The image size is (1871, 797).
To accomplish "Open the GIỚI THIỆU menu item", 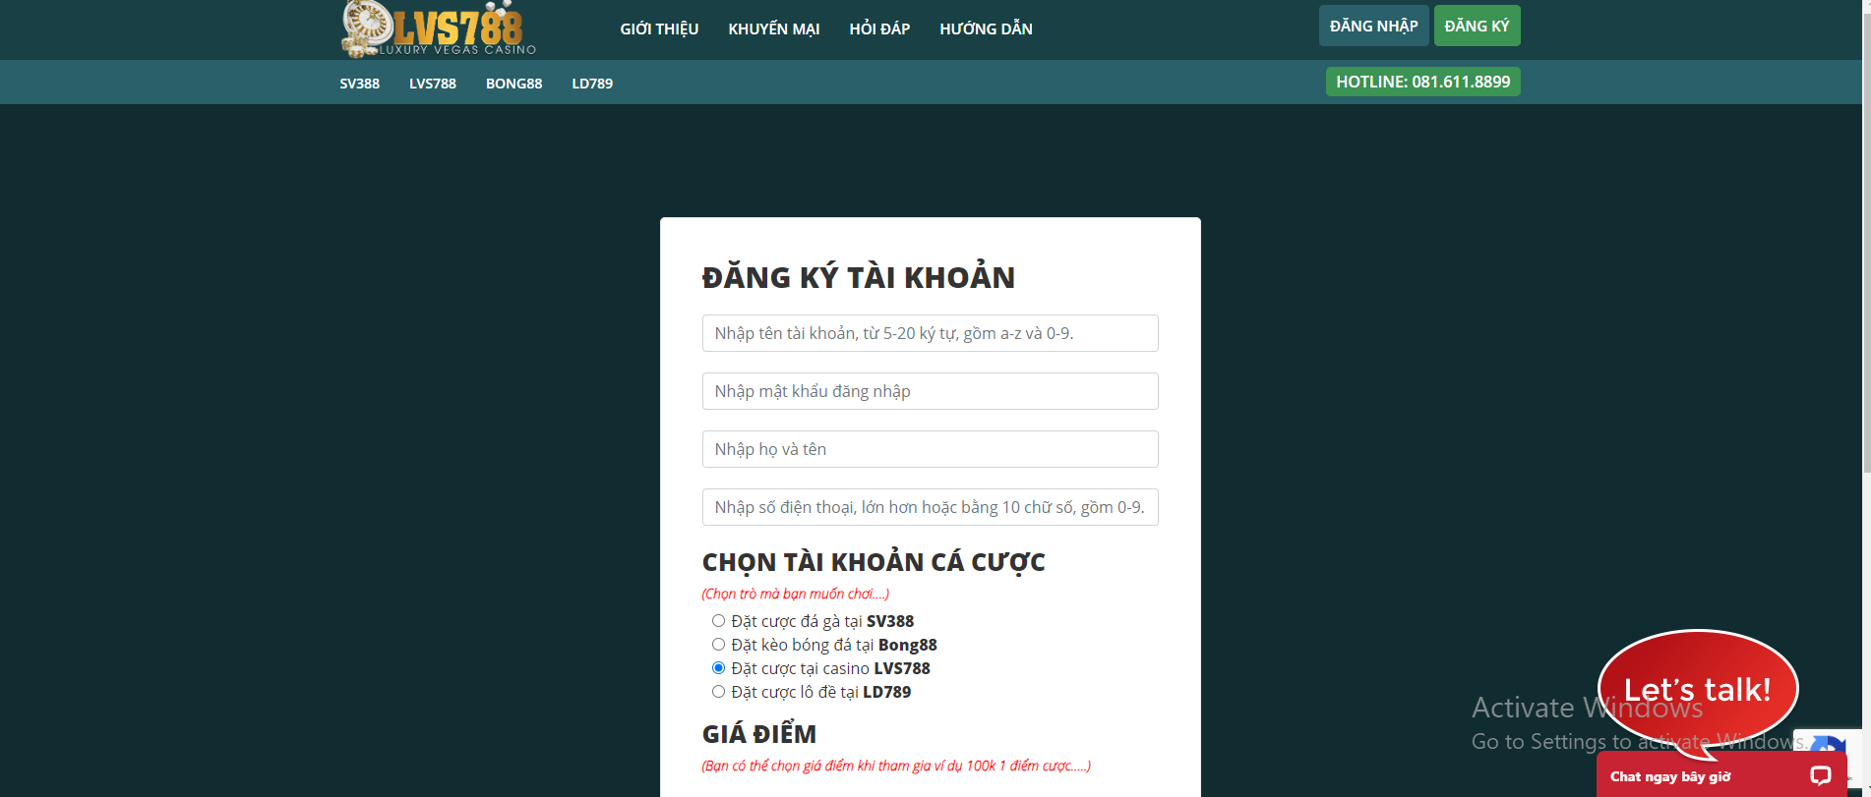I will [x=659, y=29].
